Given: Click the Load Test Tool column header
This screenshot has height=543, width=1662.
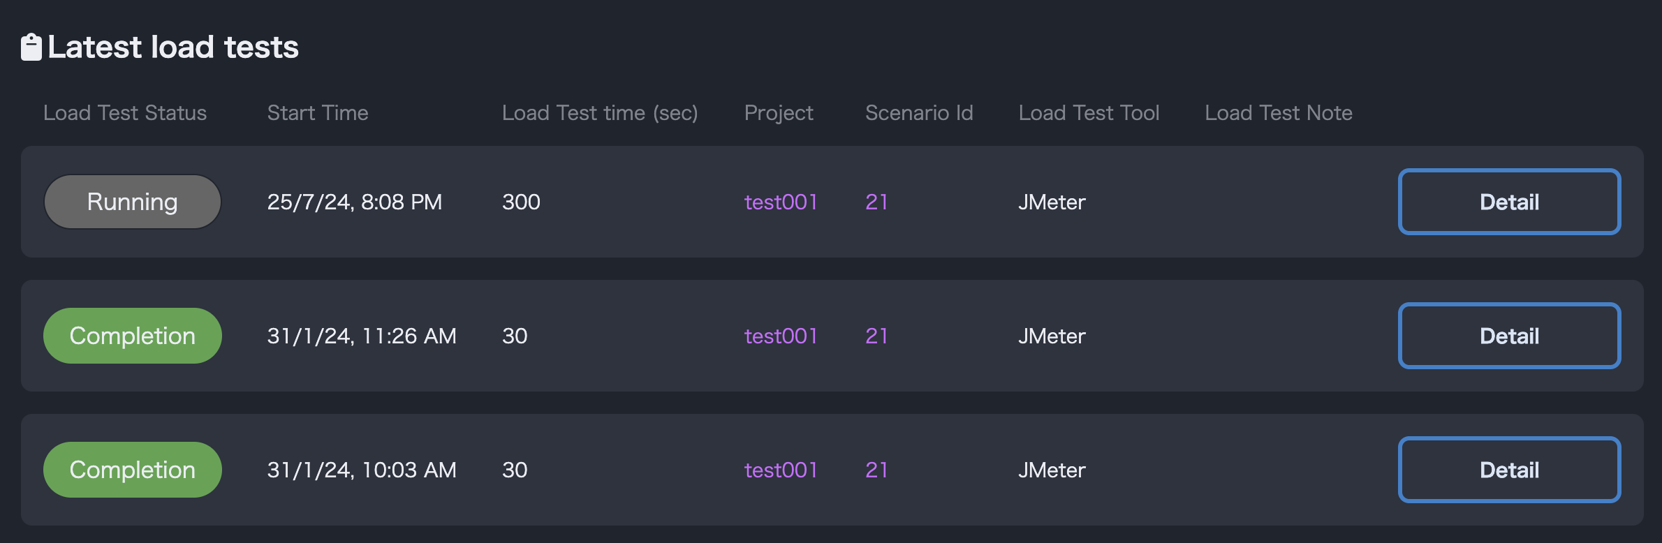Looking at the screenshot, I should [x=1089, y=112].
